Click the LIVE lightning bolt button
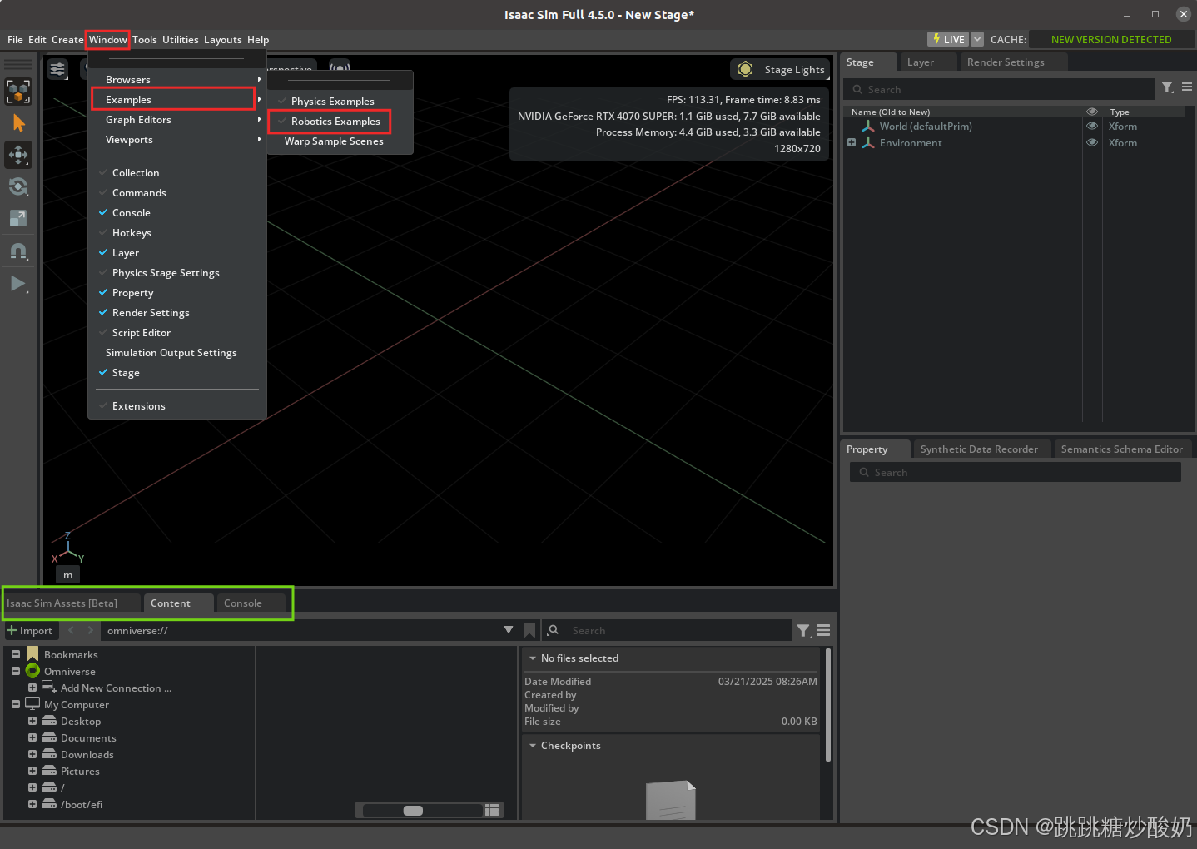 point(948,39)
